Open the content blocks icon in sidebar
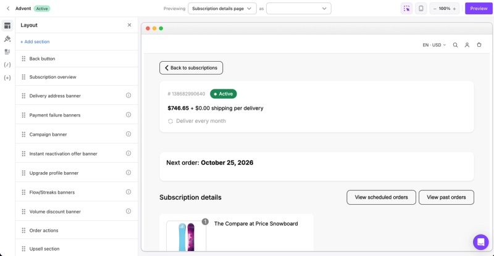 (7, 52)
